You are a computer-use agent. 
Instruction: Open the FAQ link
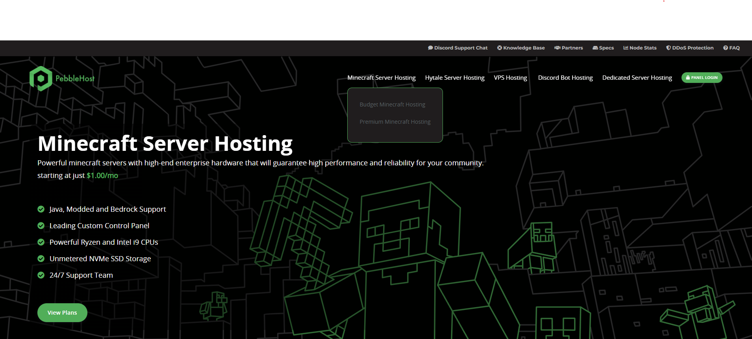(732, 48)
